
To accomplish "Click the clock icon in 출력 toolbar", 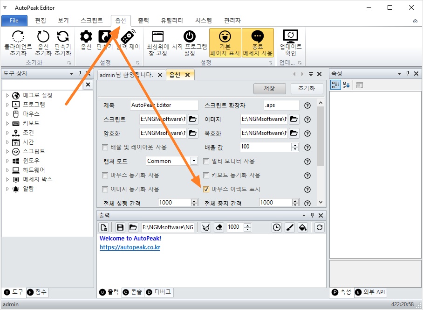I will (277, 227).
